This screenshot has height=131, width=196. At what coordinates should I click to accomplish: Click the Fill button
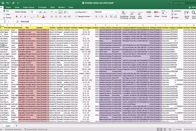pos(174,14)
